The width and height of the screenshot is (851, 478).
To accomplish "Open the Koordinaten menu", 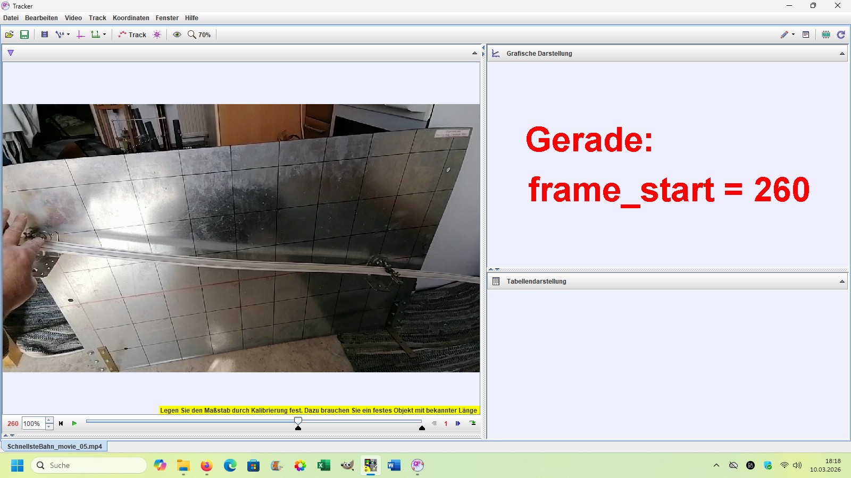I will tap(131, 18).
